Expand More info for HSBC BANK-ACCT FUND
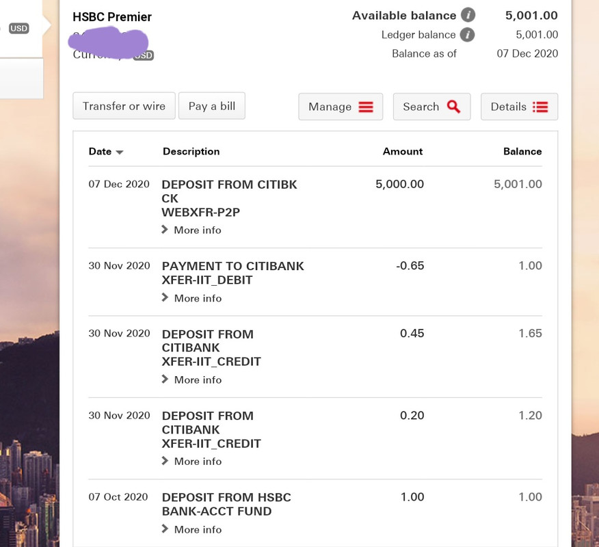This screenshot has height=547, width=599. point(191,529)
